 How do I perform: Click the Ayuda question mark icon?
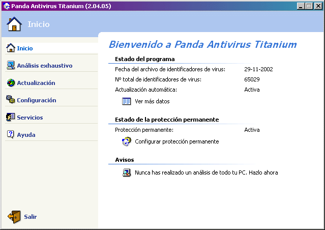coord(10,134)
